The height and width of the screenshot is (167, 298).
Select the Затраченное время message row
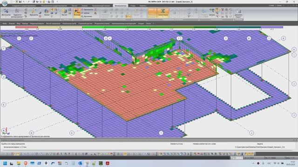click(x=15, y=147)
